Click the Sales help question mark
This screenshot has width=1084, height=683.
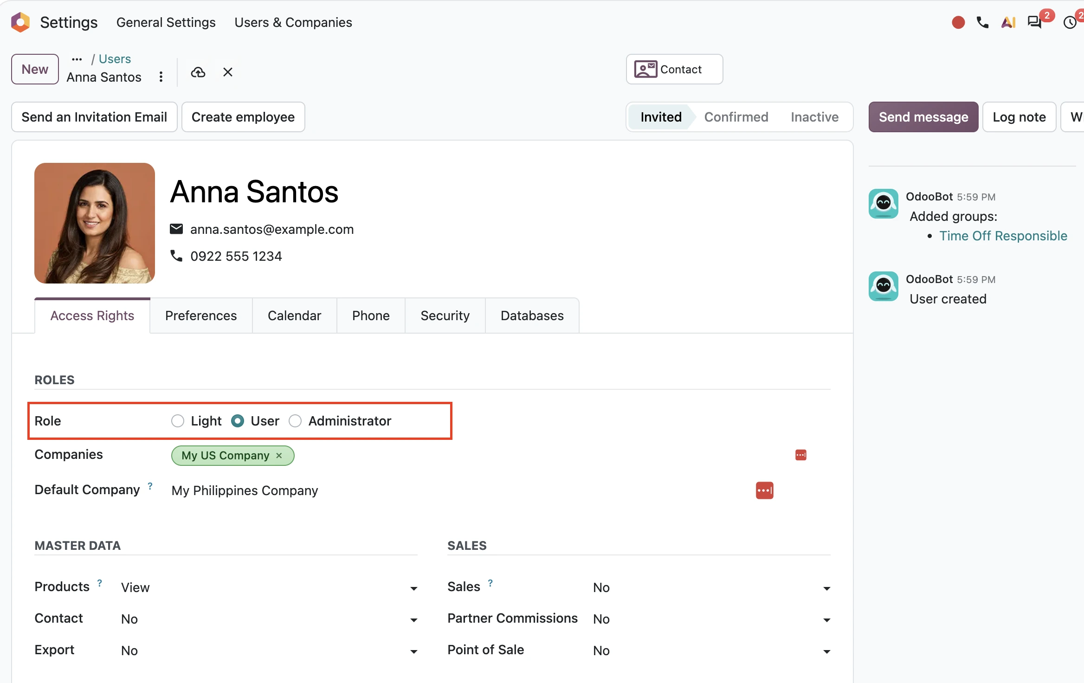pyautogui.click(x=490, y=583)
